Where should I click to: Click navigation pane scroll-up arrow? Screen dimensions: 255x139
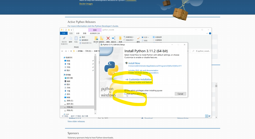pos(95,55)
